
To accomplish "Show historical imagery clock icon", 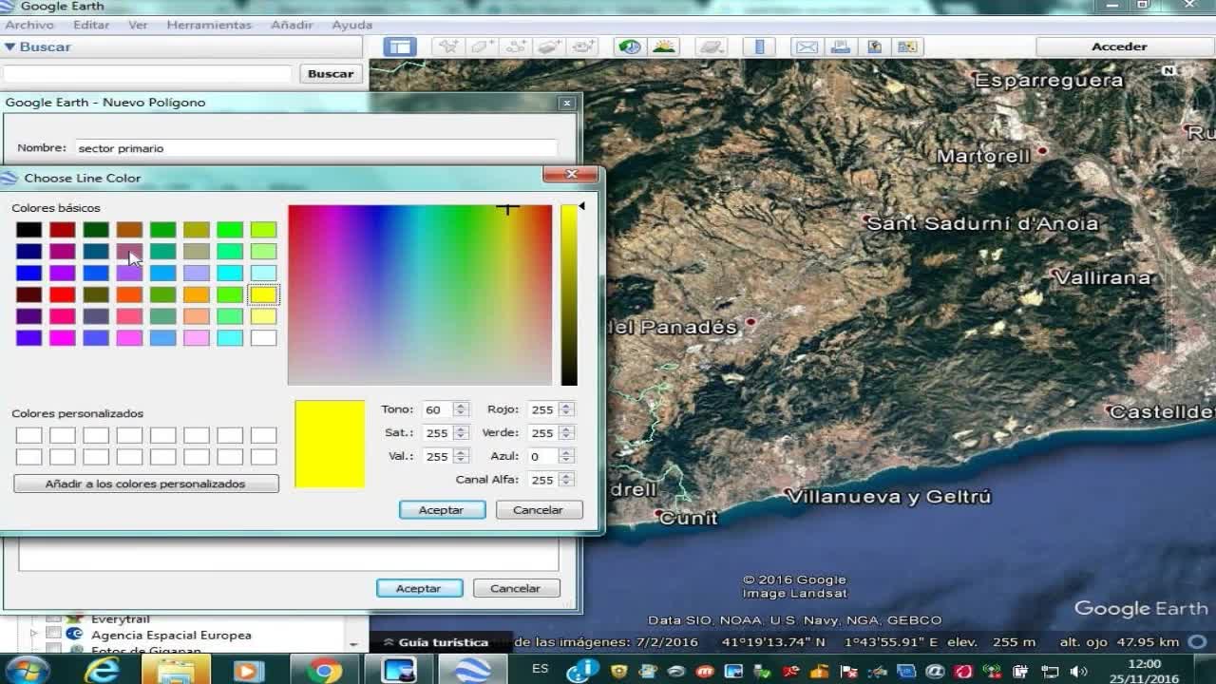I will pyautogui.click(x=629, y=47).
